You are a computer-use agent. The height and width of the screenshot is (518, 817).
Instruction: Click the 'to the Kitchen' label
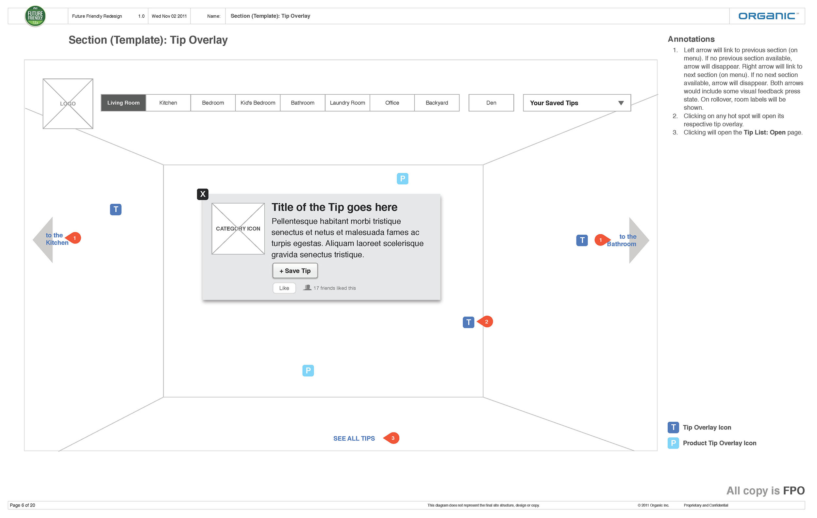57,239
